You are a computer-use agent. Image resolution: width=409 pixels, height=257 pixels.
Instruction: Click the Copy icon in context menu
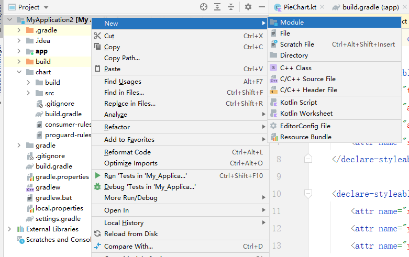click(97, 47)
